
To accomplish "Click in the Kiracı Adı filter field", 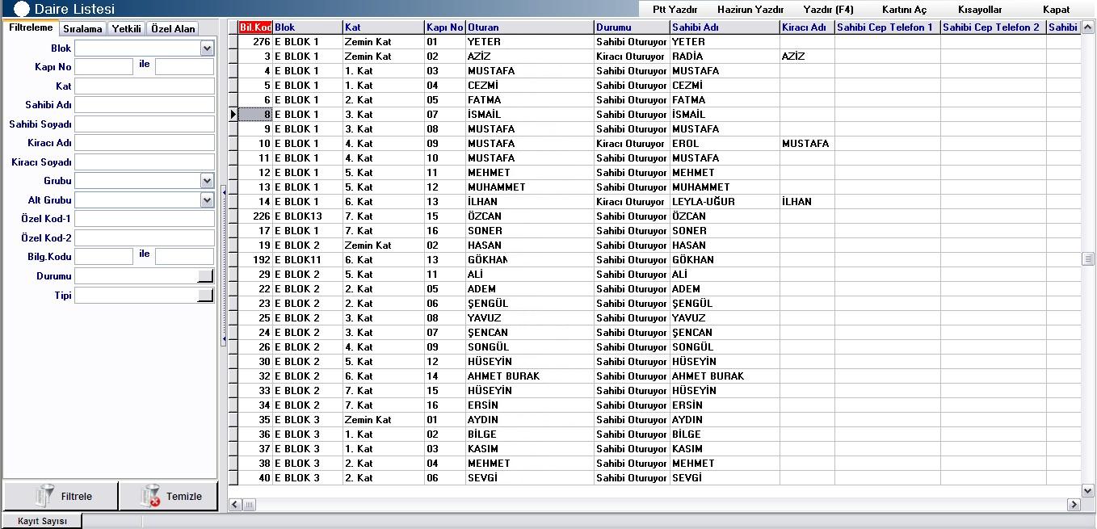I will click(145, 143).
